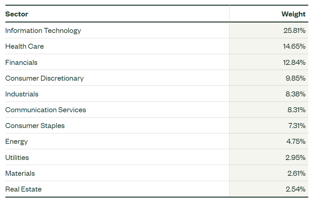Screen dimensions: 315x203
Task: Select the 2.95% Utilities weight
Action: click(x=295, y=158)
